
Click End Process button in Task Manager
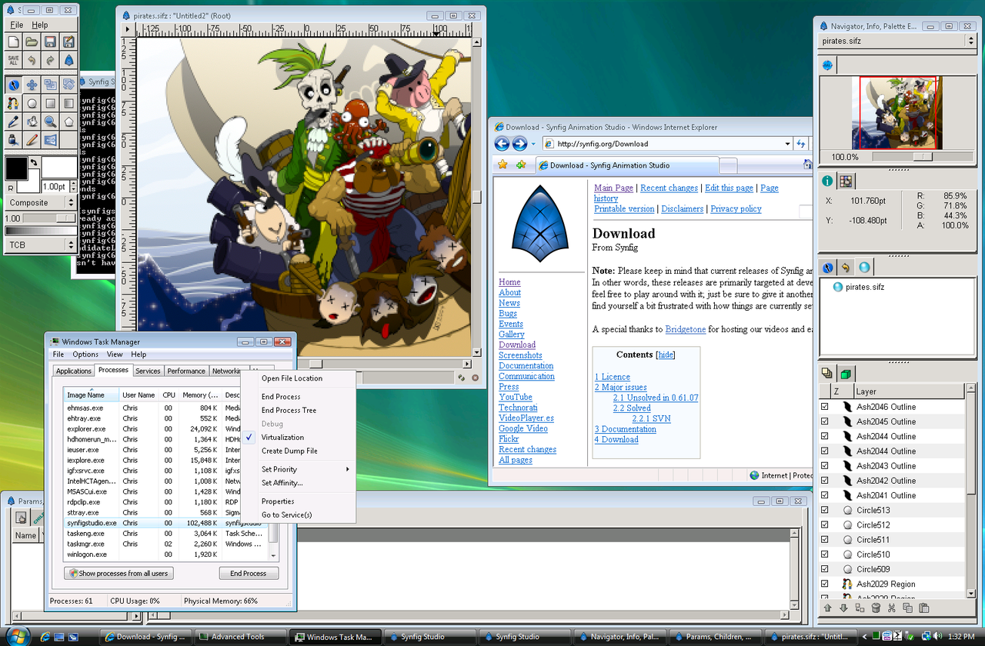[249, 574]
